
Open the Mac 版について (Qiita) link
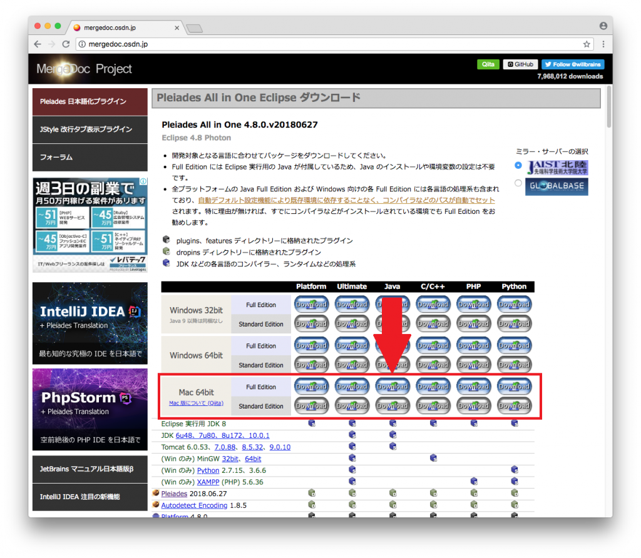(x=196, y=403)
